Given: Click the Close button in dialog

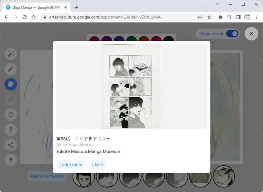Looking at the screenshot, I should (x=97, y=164).
